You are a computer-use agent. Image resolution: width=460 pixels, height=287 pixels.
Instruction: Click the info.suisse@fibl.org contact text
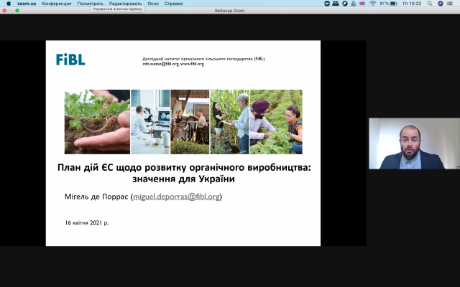click(160, 64)
